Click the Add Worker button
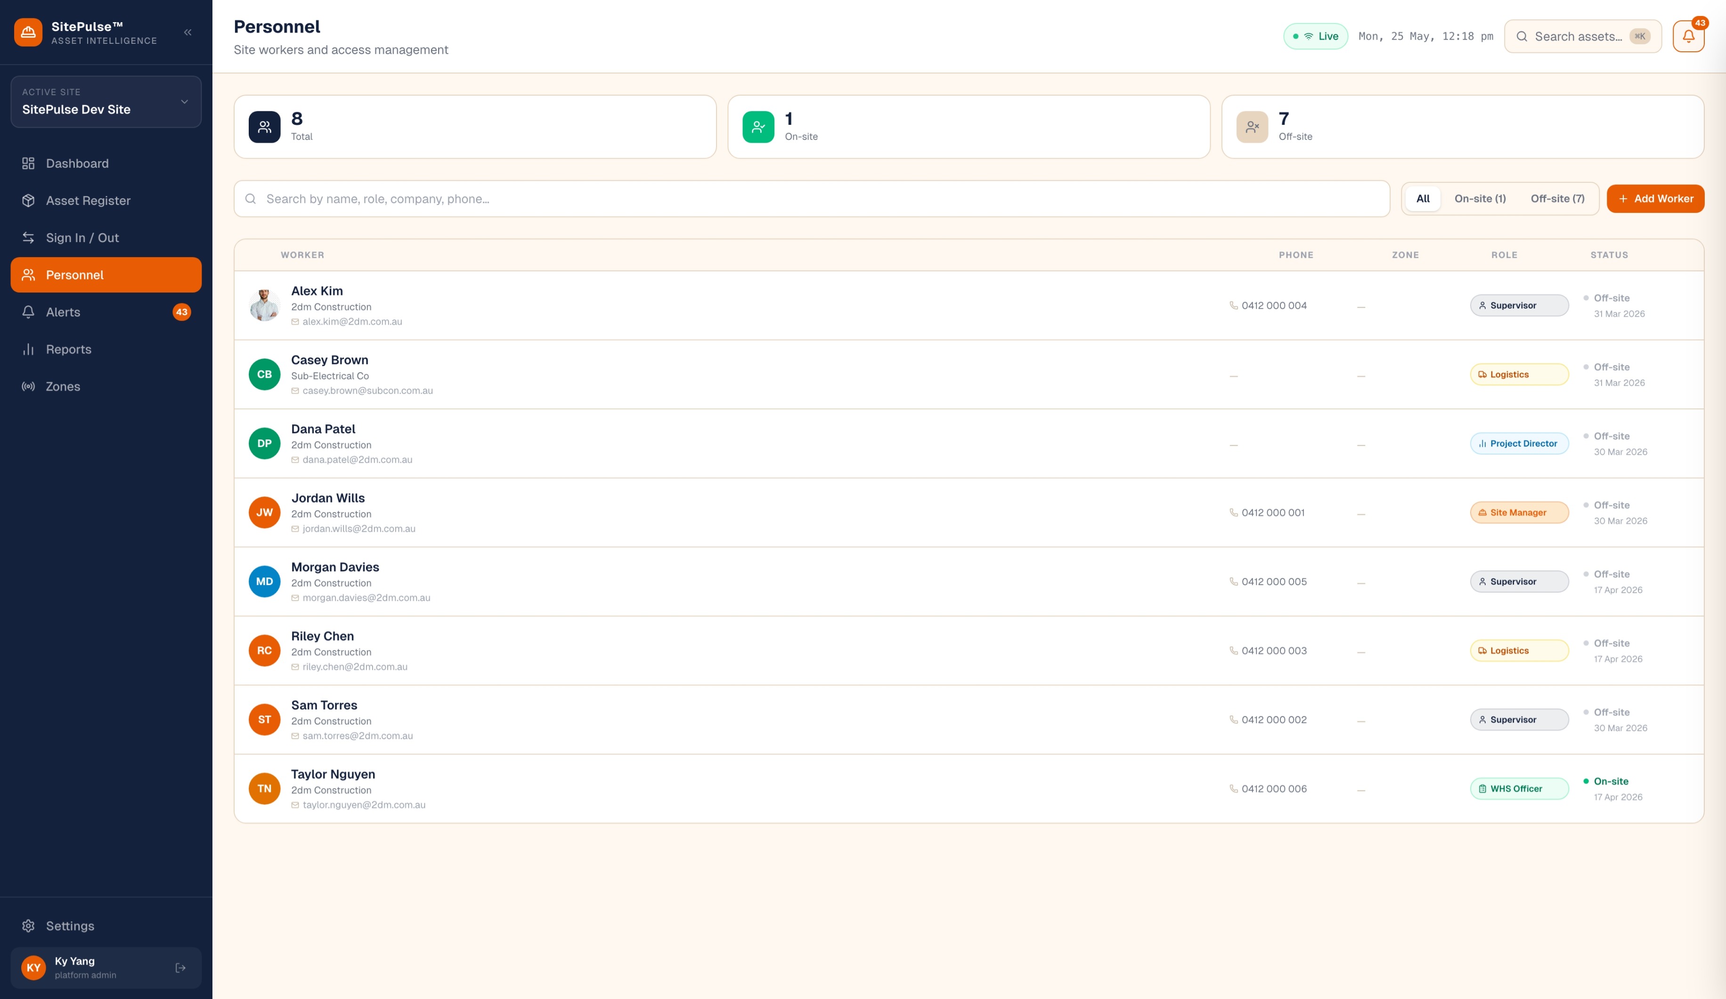Image resolution: width=1726 pixels, height=999 pixels. [x=1655, y=199]
